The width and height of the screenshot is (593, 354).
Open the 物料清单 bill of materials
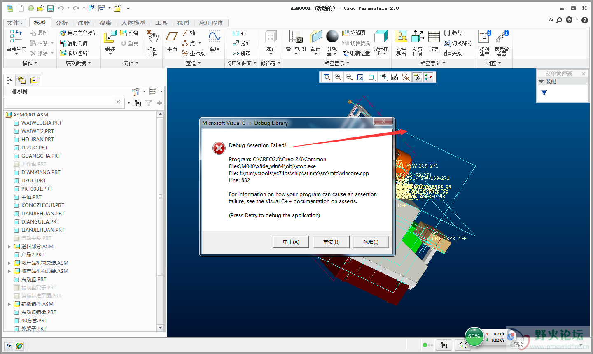pyautogui.click(x=484, y=42)
